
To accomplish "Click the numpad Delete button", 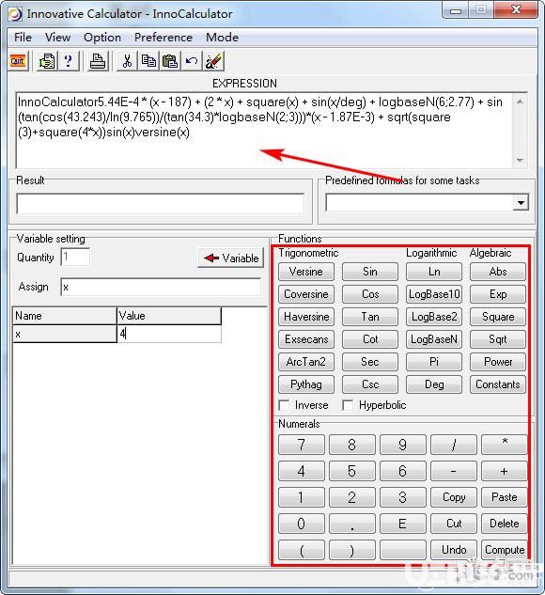I will click(x=505, y=524).
